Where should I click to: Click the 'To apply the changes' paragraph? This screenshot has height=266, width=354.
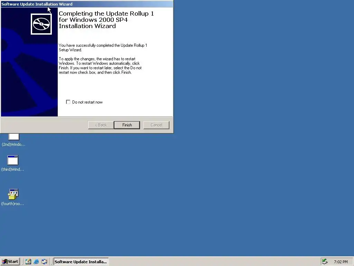100,65
